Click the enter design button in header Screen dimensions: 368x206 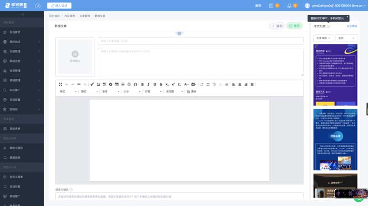pos(59,6)
